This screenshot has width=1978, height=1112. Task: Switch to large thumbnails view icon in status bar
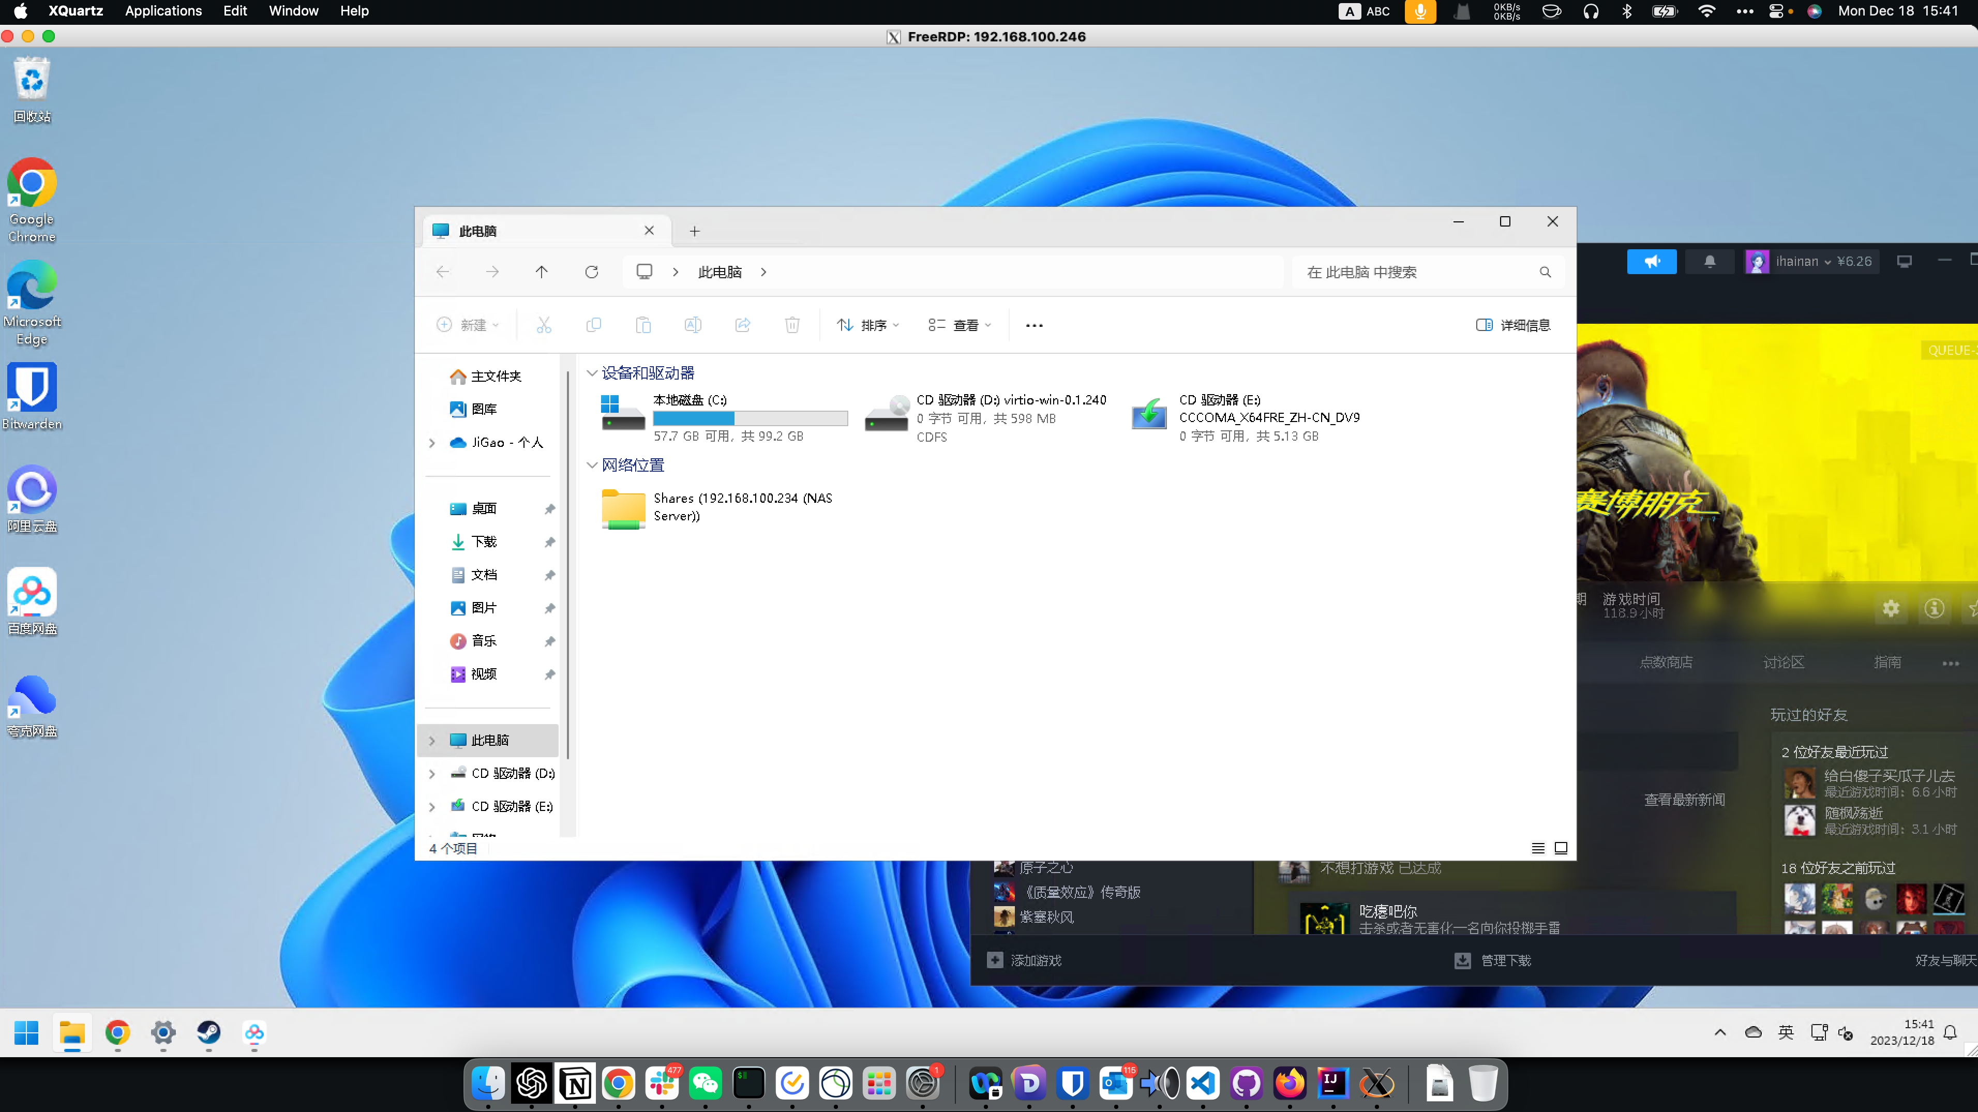tap(1561, 848)
